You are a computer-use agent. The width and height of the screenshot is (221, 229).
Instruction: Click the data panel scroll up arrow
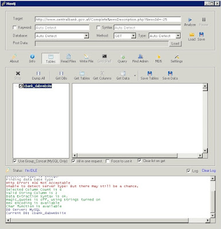click(205, 86)
